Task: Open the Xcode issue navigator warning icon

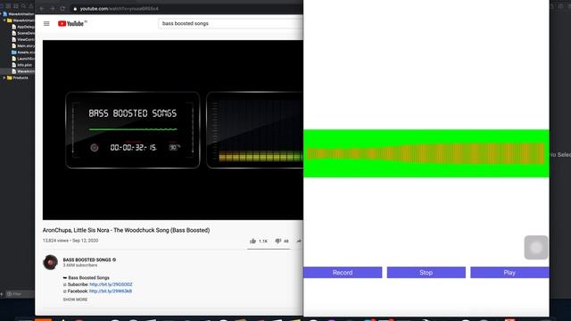Action: (30, 6)
